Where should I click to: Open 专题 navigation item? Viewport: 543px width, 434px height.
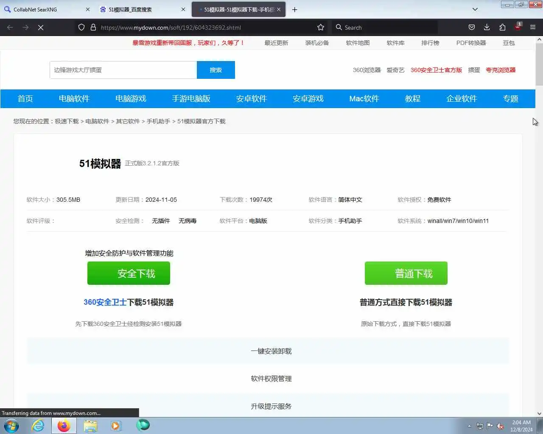(x=510, y=99)
